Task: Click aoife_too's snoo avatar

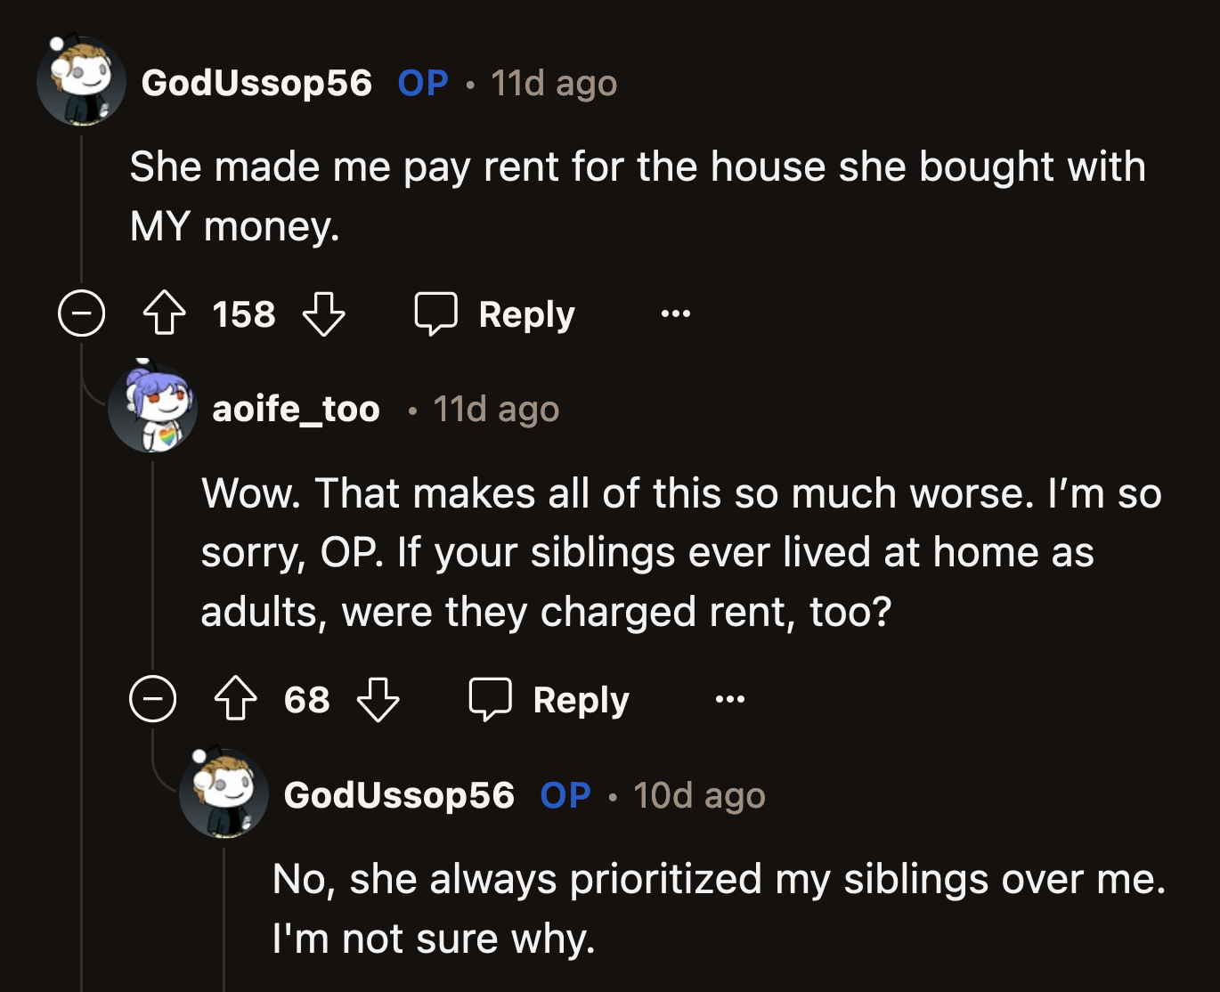Action: pyautogui.click(x=153, y=409)
